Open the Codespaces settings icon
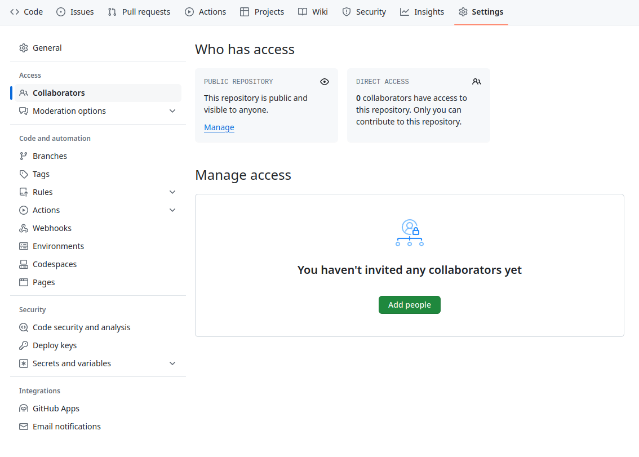Screen dimensions: 639x457 click(23, 264)
